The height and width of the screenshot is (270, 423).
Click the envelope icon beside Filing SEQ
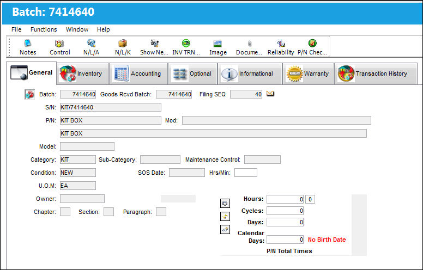(x=270, y=94)
